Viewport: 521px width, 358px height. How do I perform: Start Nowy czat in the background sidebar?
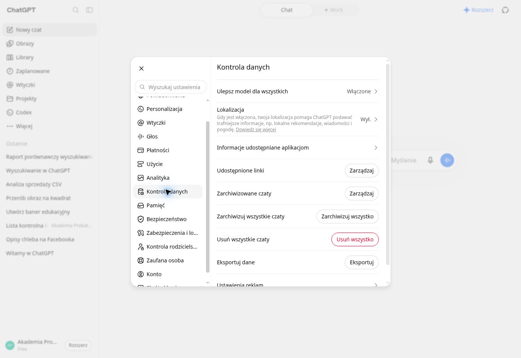(50, 30)
